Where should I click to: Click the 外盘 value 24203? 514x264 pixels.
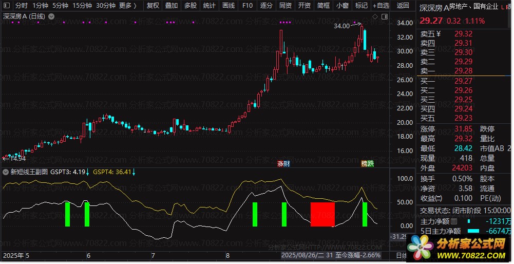[x=462, y=168]
